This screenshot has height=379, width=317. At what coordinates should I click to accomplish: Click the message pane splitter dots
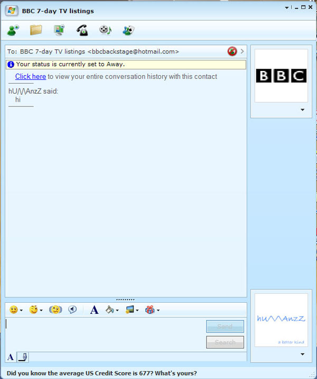coord(125,300)
